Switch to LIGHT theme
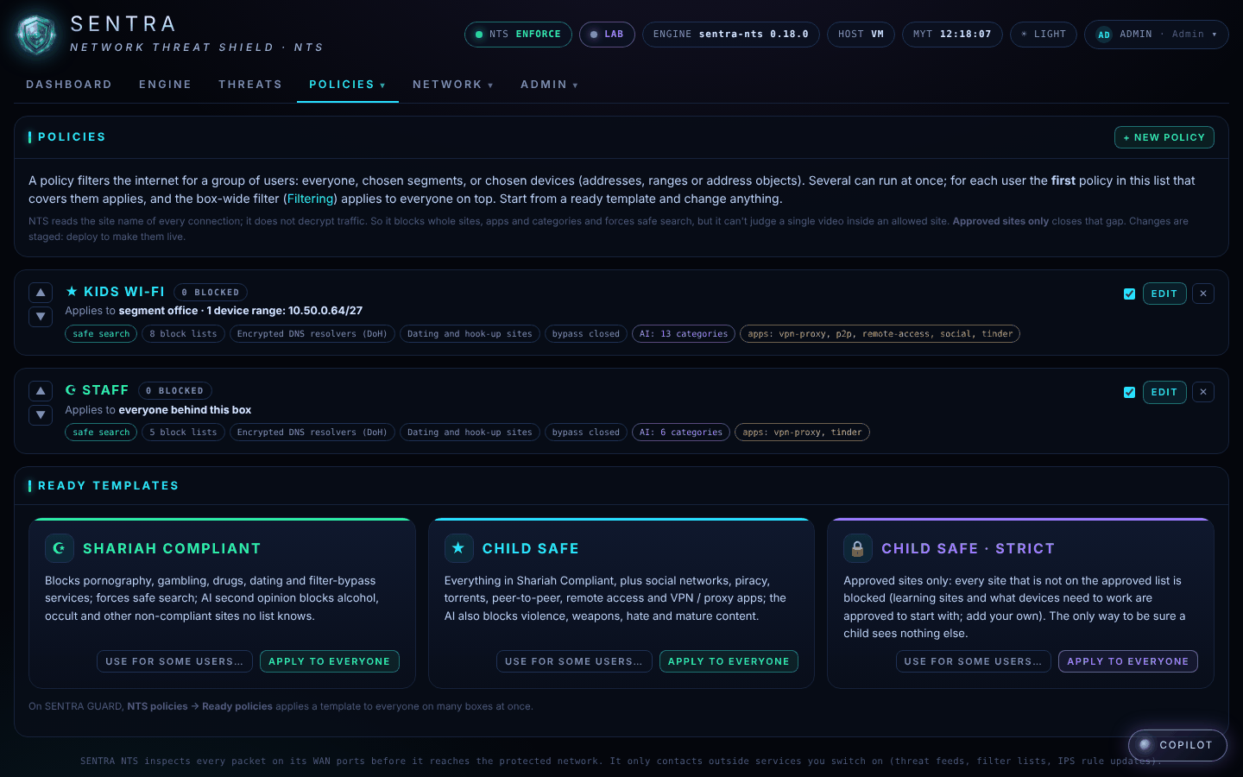Screen dimensions: 1243x777 tap(1044, 35)
